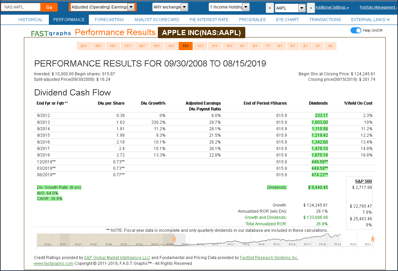398x271 pixels.
Task: Select the 9Y time period
Action: 243,46
